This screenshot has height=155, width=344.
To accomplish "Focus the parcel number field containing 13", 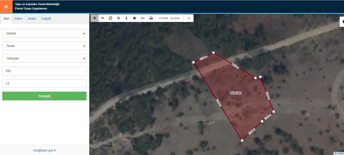I will click(x=44, y=84).
